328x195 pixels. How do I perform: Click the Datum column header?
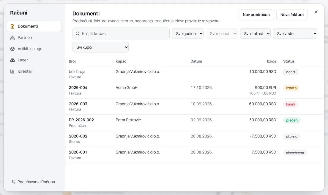[196, 61]
